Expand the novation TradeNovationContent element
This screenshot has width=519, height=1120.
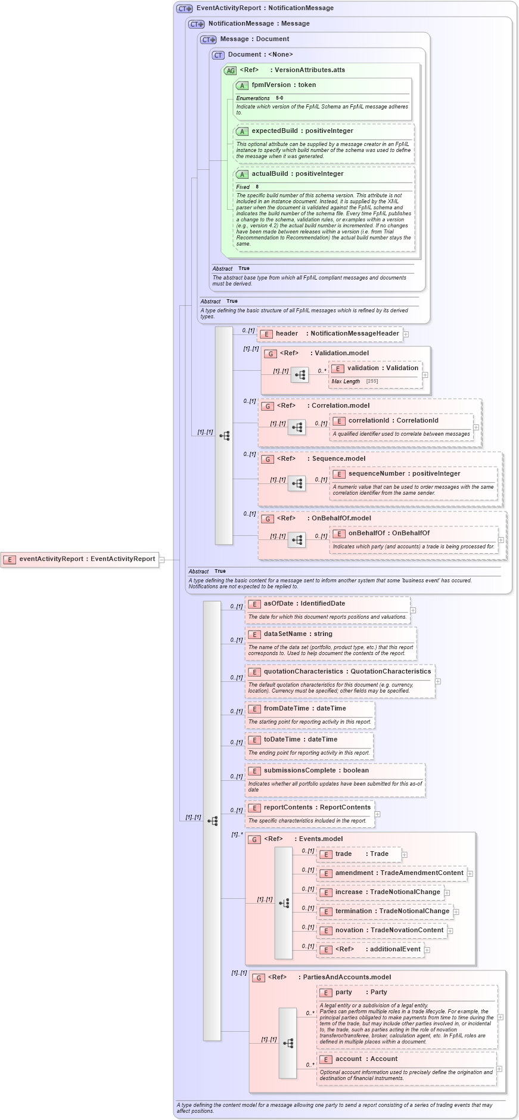coord(450,931)
